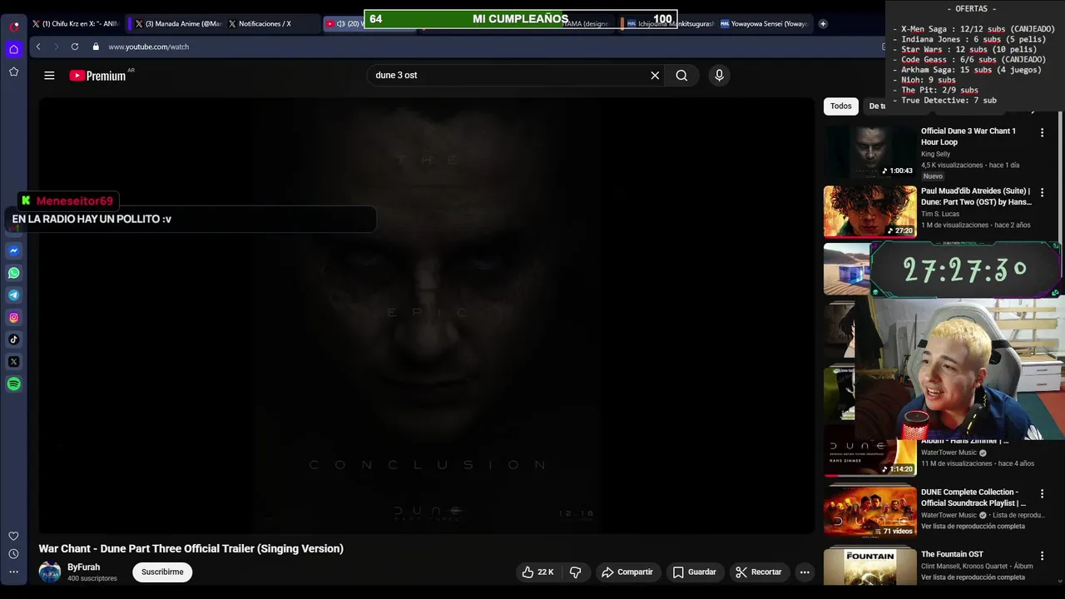The image size is (1065, 599).
Task: Select the 'Todos' filter chip
Action: (841, 106)
